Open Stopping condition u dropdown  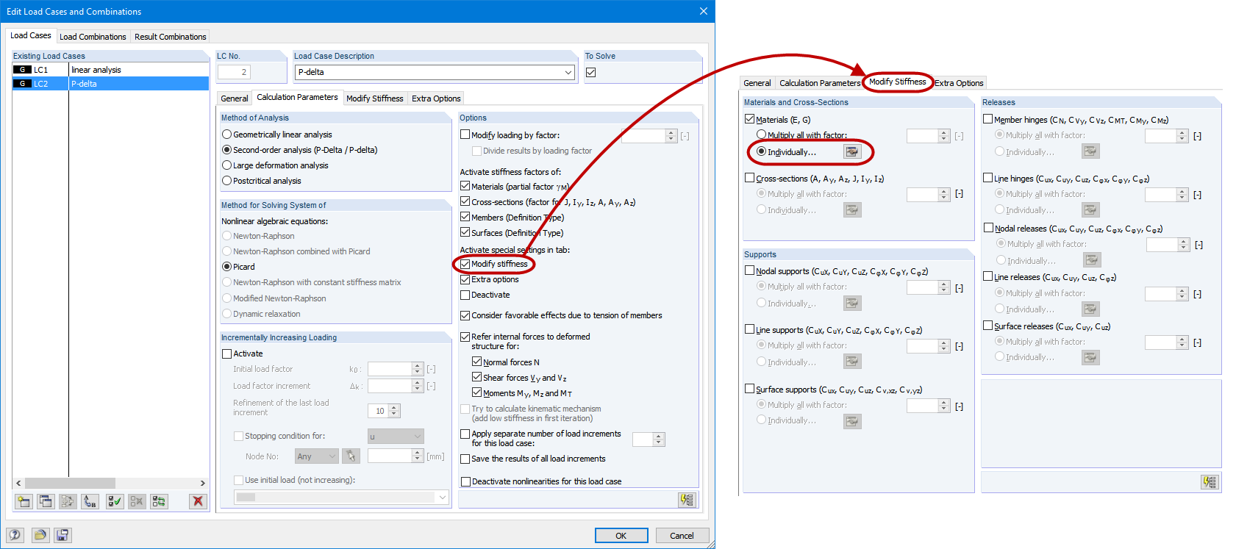[x=418, y=437]
